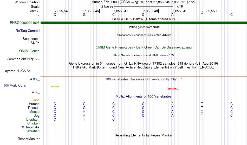Click the yellow PhyloP conservation bar
This screenshot has width=247, height=145.
click(55, 87)
